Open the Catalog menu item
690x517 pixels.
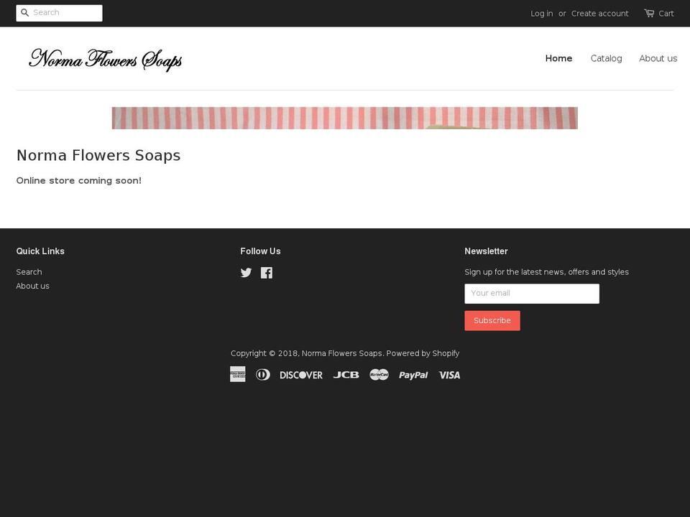click(x=607, y=58)
